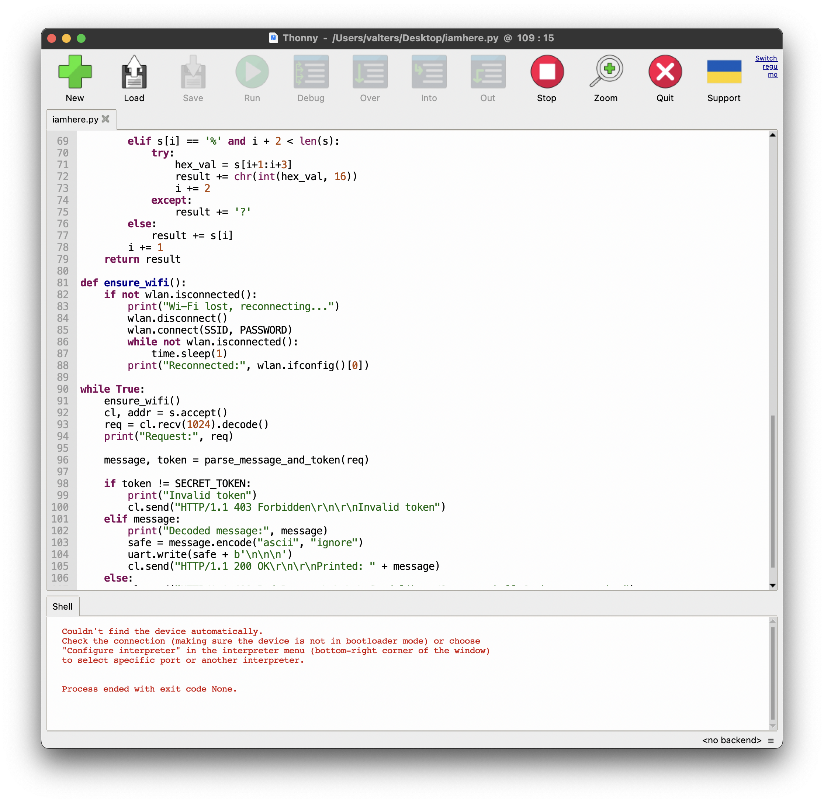Viewport: 824px width, 803px height.
Task: Start debugging with the Debug icon
Action: pyautogui.click(x=311, y=72)
